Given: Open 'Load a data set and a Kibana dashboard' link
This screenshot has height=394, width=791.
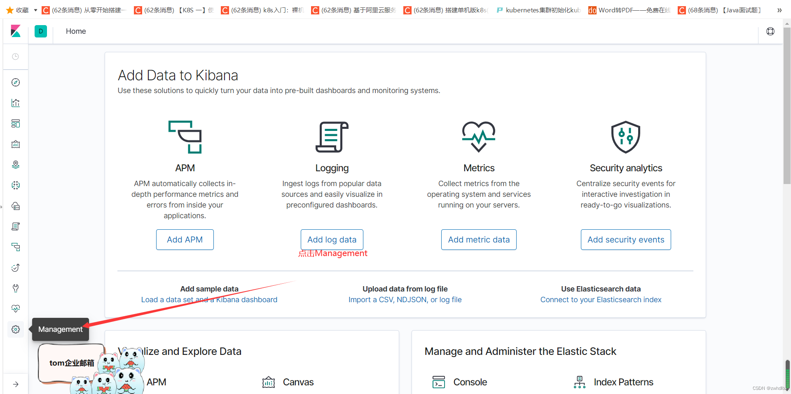Looking at the screenshot, I should [x=209, y=300].
